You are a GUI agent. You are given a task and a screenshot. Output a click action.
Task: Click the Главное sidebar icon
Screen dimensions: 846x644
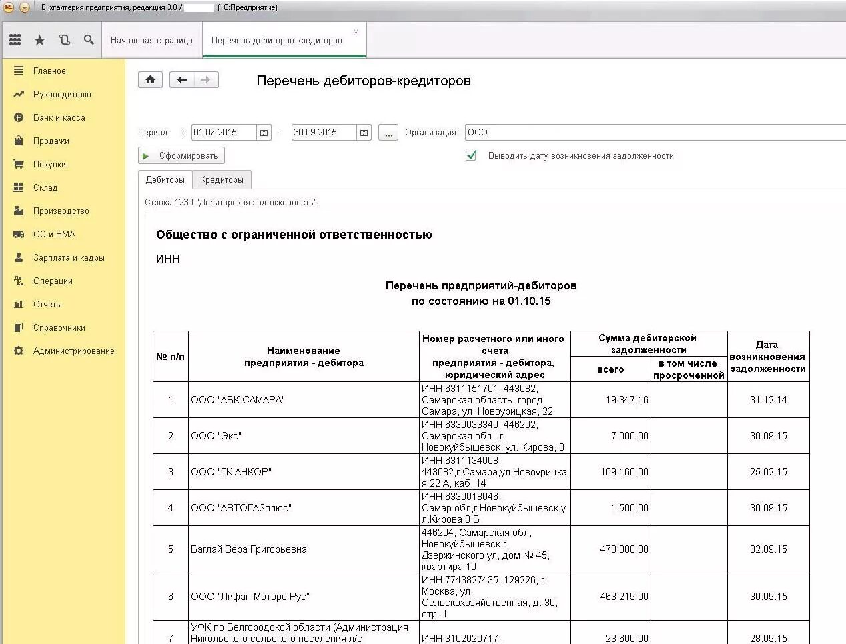coord(19,71)
